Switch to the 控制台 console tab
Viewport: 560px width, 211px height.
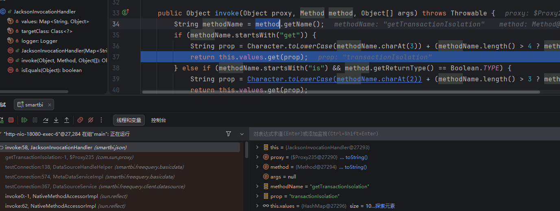click(x=159, y=120)
